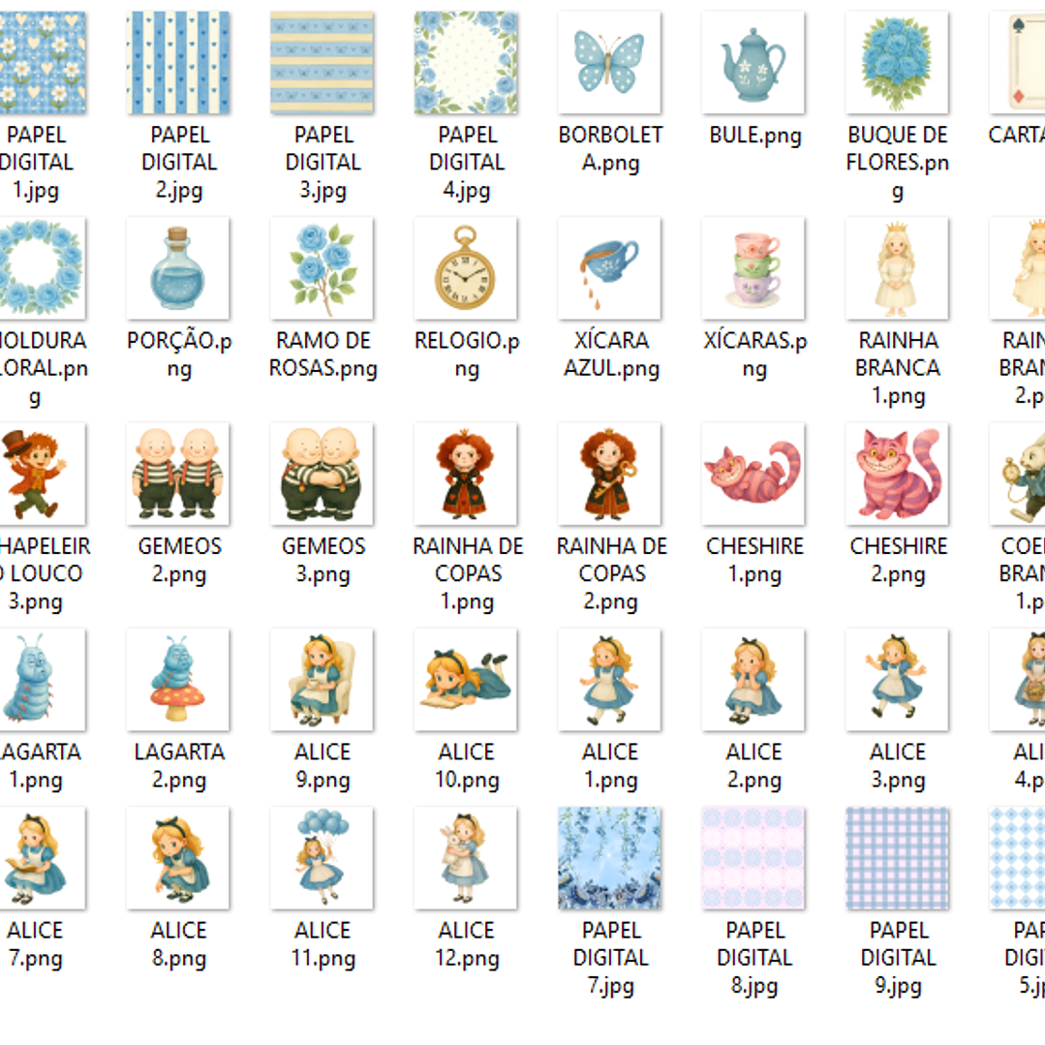
Task: Select the RELOGIO.png pocket watch icon
Action: pyautogui.click(x=466, y=268)
